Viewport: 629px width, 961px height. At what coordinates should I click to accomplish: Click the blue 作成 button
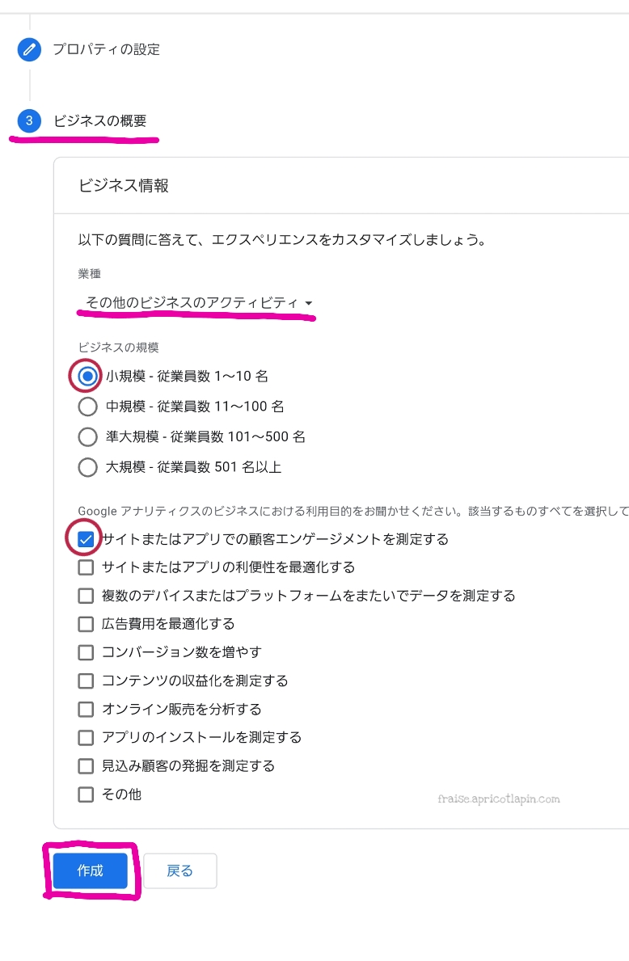tap(90, 870)
